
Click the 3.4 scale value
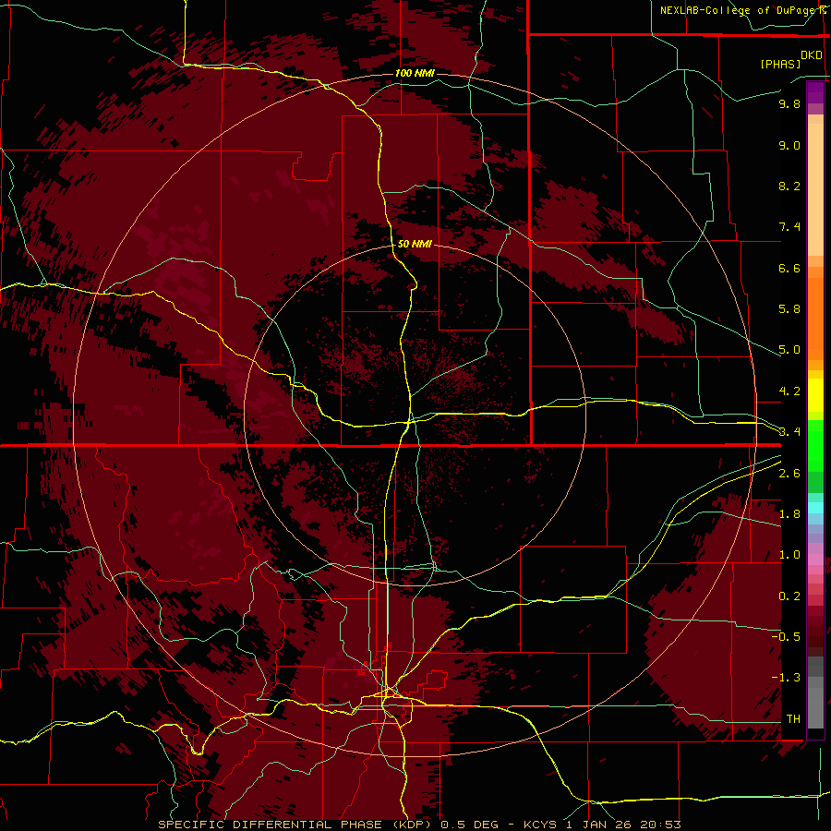coord(789,432)
